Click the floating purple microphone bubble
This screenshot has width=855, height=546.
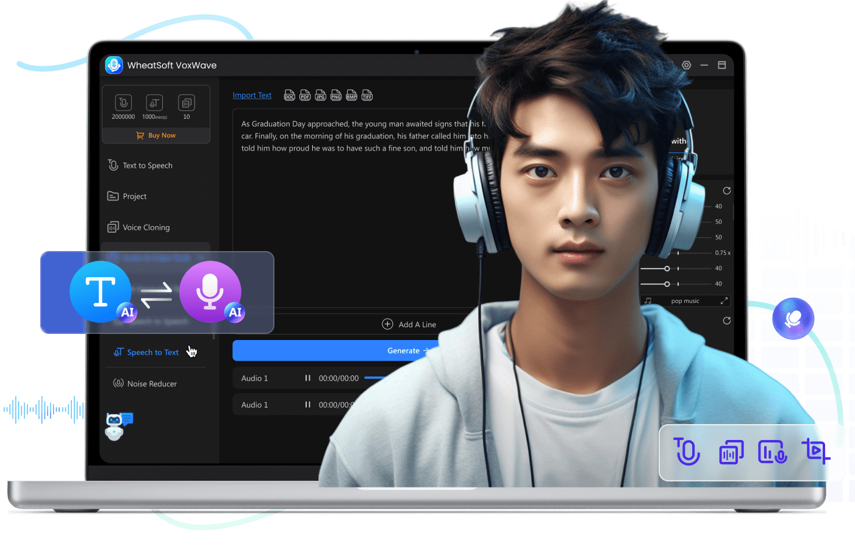click(x=793, y=318)
